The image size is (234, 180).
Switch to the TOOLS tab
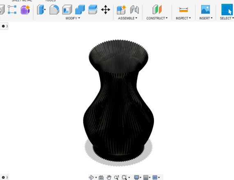coord(50,0)
